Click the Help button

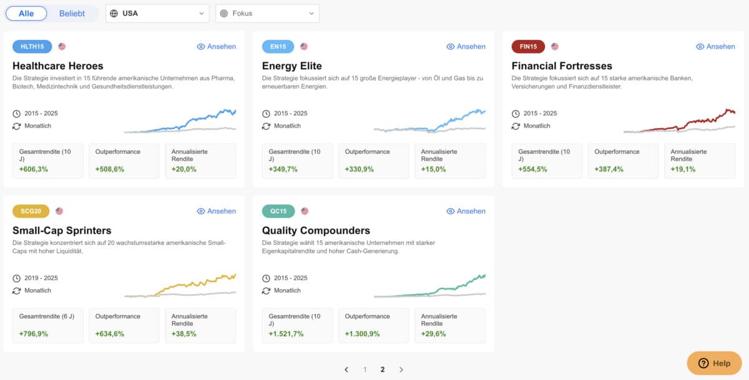[714, 363]
